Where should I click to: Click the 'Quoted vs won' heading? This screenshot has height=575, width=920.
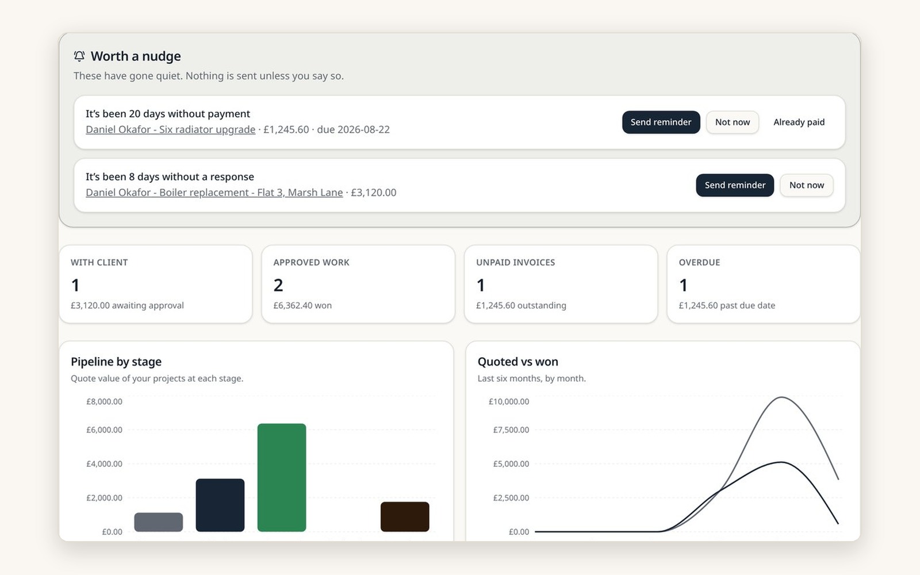pyautogui.click(x=517, y=362)
